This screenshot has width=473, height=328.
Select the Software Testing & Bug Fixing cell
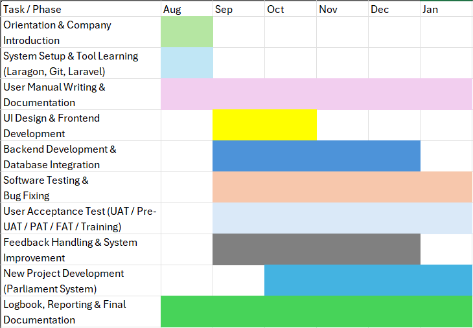click(x=80, y=188)
